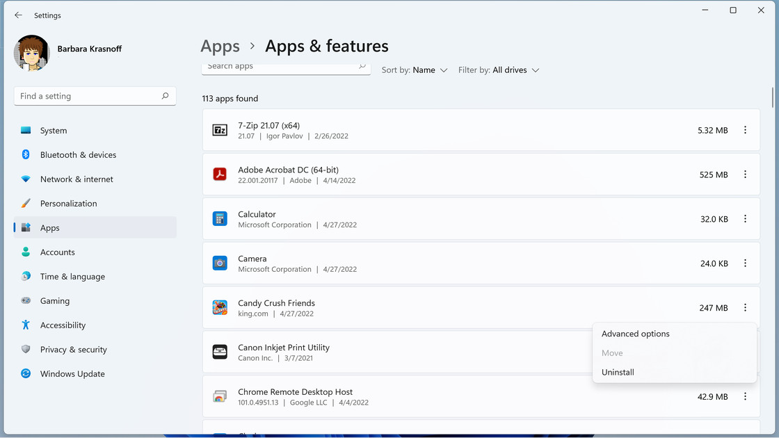
Task: Click the Privacy shield icon
Action: pyautogui.click(x=26, y=349)
